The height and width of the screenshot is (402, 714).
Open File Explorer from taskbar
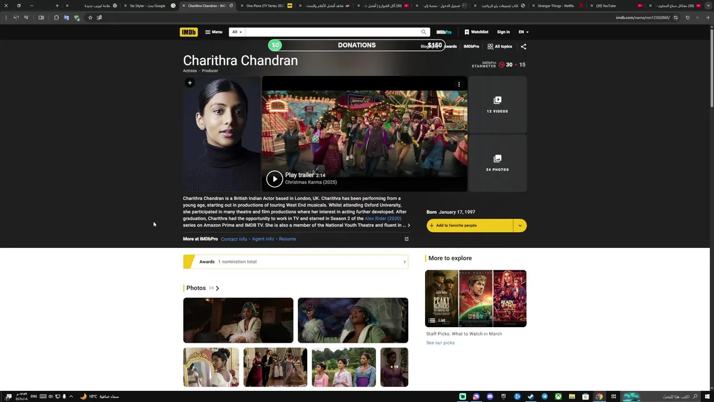(x=572, y=396)
